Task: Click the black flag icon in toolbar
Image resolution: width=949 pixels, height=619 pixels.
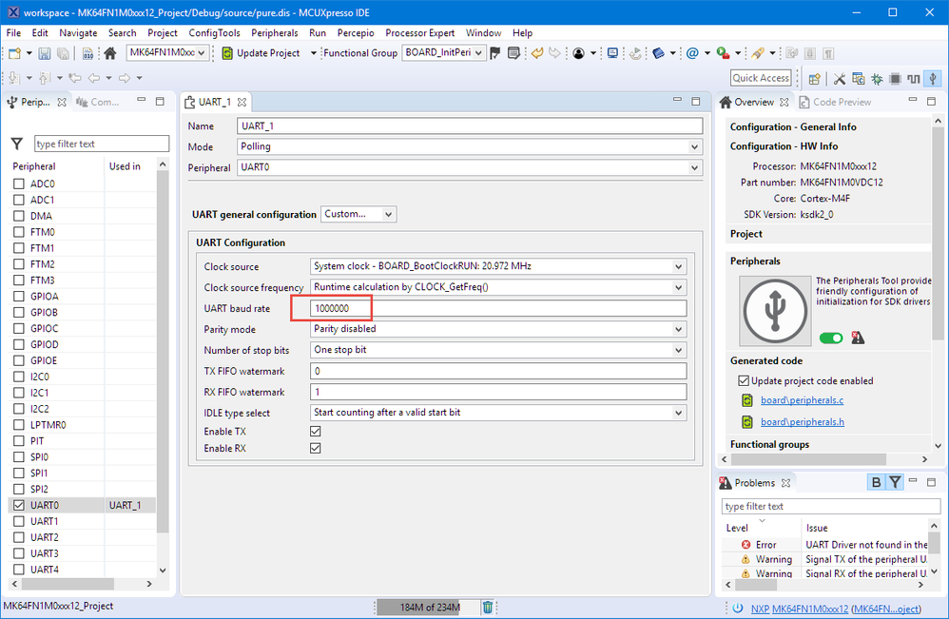Action: coord(495,53)
